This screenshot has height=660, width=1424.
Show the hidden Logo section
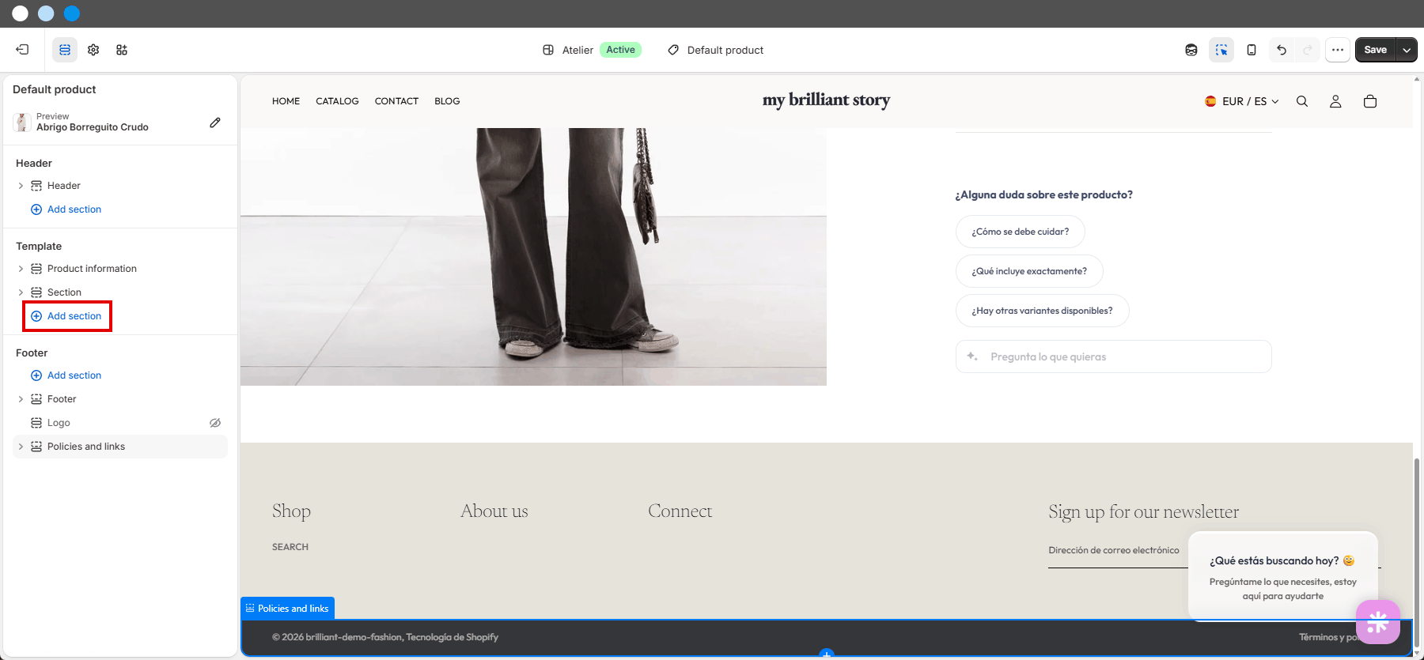pyautogui.click(x=215, y=423)
